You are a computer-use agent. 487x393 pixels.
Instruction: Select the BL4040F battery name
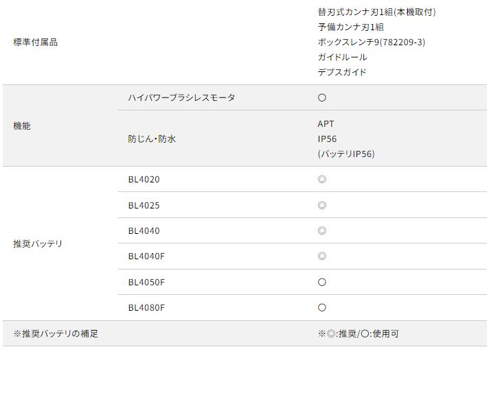pos(146,257)
